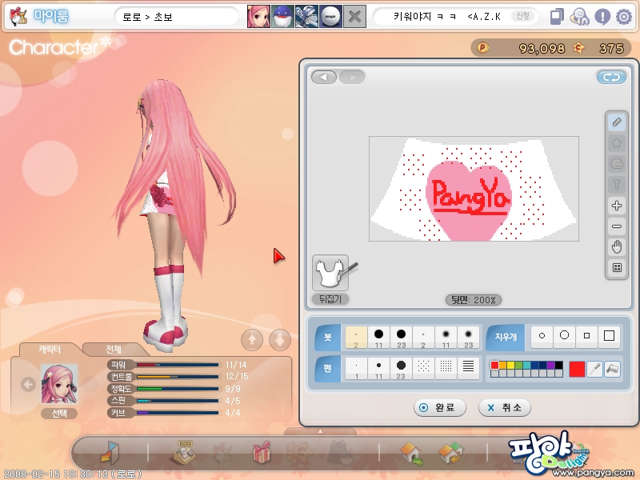Zoom in with the plus tool

click(617, 206)
